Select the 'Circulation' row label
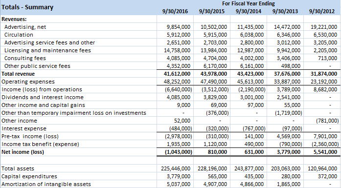The height and width of the screenshot is (188, 341). click(19, 35)
